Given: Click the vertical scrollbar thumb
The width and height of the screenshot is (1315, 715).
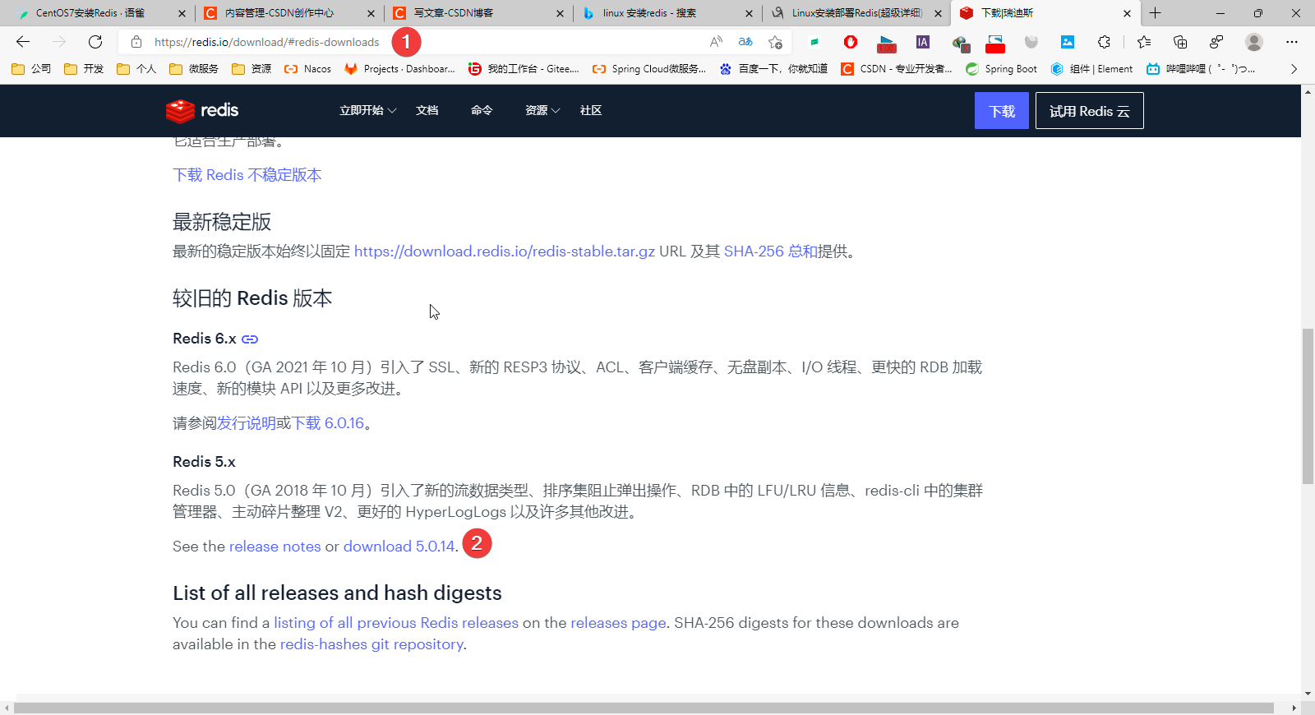Looking at the screenshot, I should [1308, 406].
